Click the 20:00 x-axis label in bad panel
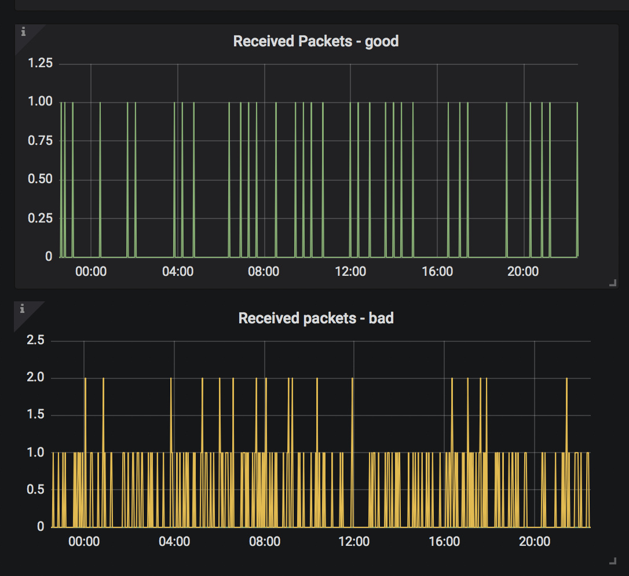 [534, 542]
